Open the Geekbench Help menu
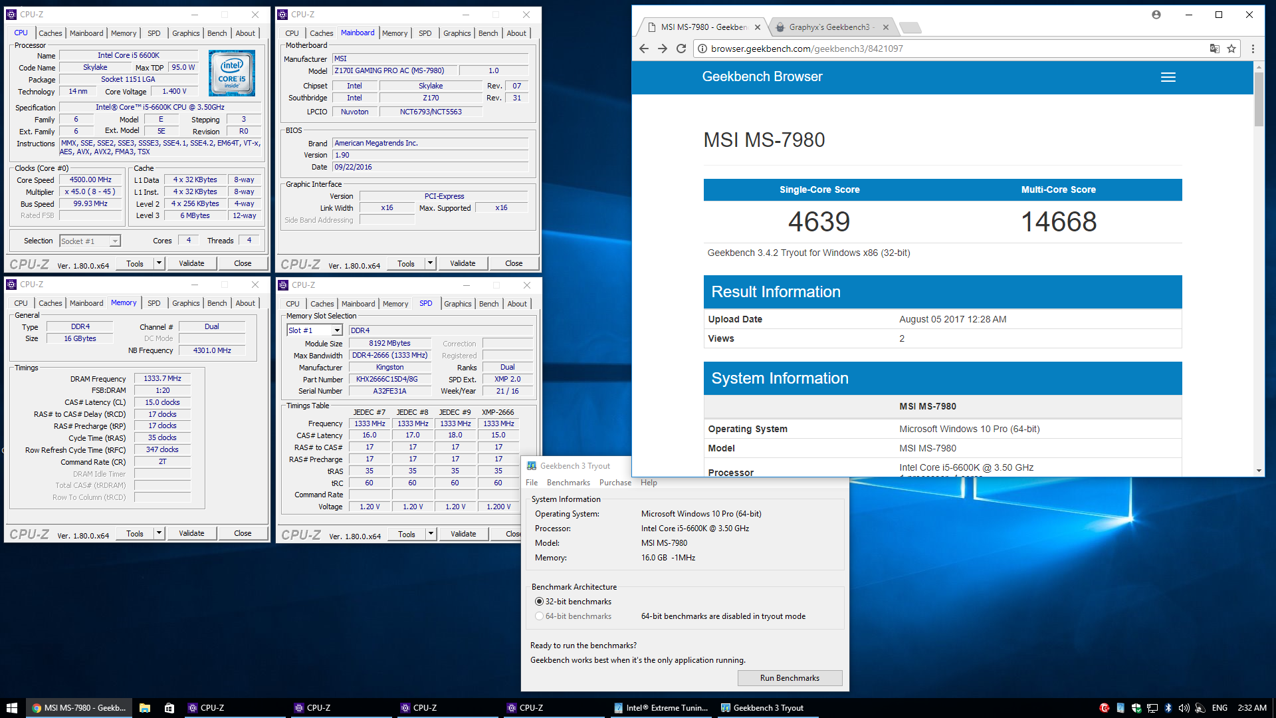Screen dimensions: 1276x718 pos(649,483)
